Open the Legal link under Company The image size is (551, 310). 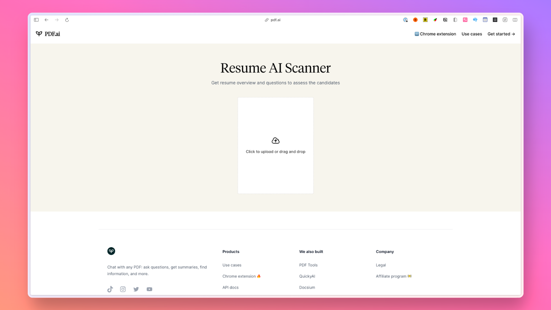click(x=381, y=265)
